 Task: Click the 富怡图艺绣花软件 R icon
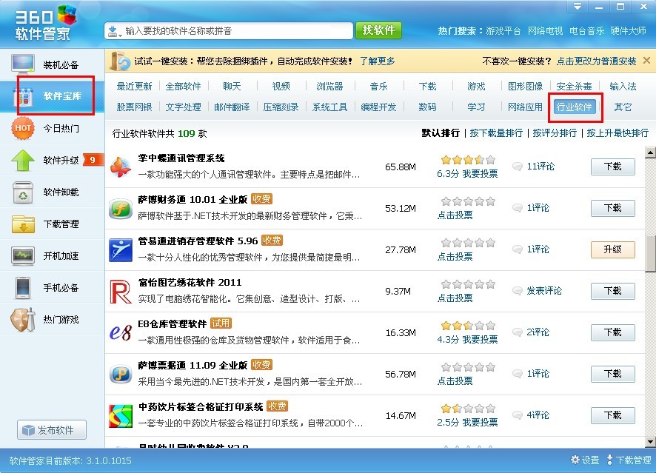point(121,291)
